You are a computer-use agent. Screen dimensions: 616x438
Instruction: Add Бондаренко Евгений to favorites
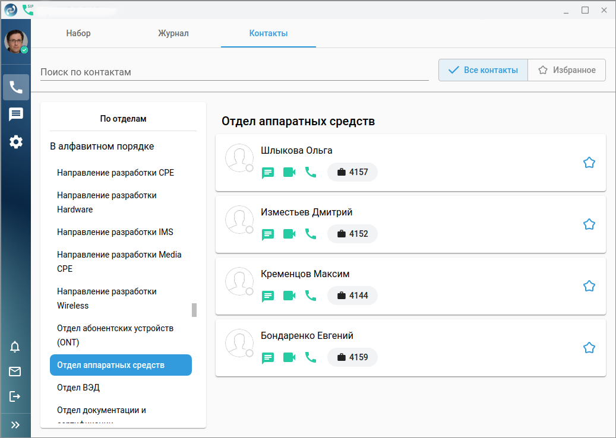pos(589,348)
